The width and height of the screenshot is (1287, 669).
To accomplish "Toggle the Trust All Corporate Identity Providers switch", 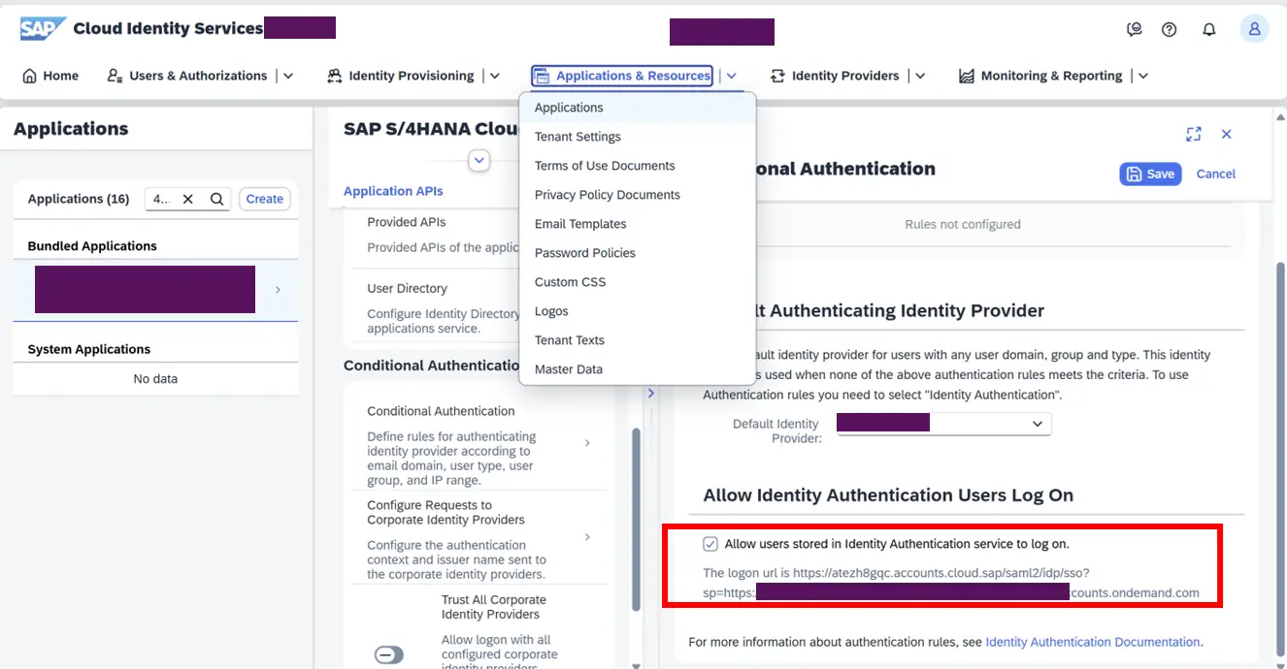I will [388, 655].
